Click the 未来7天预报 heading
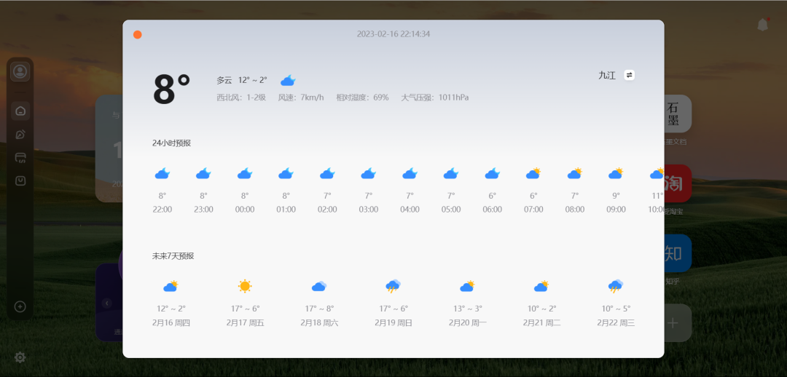 (173, 255)
